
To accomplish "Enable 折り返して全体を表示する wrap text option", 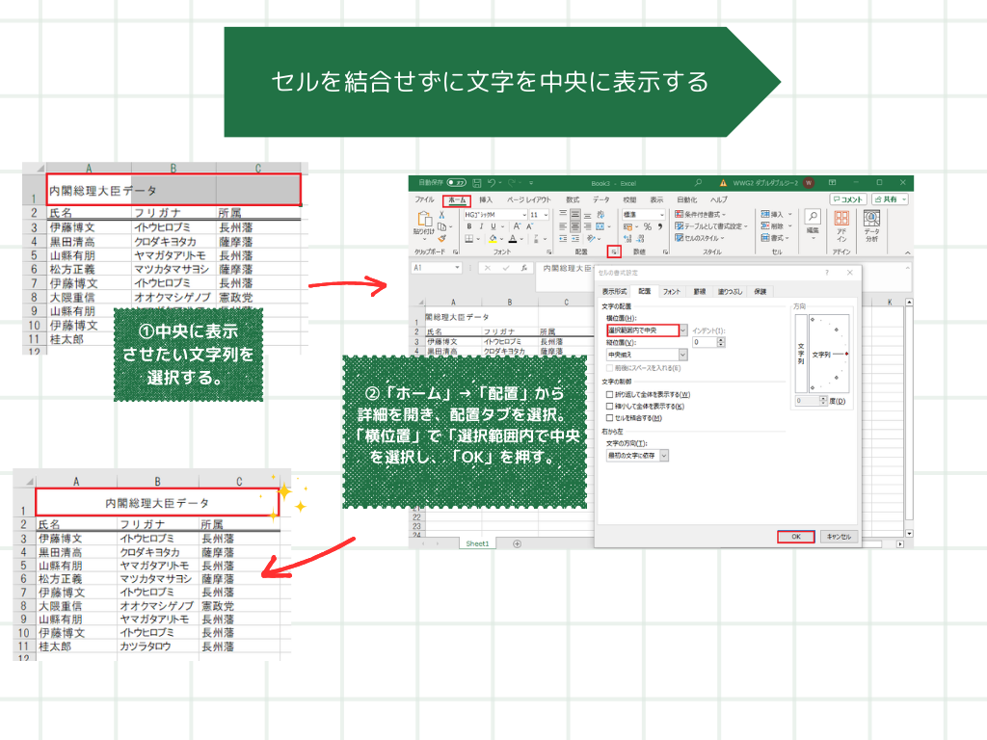I will [607, 395].
